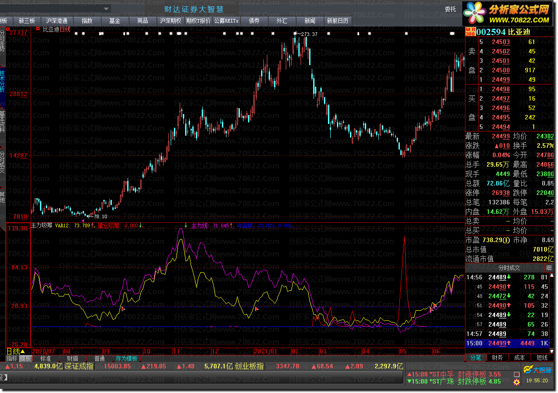The width and height of the screenshot is (558, 393).
Task: Click the 涨停 26938 price value
Action: tap(500, 193)
